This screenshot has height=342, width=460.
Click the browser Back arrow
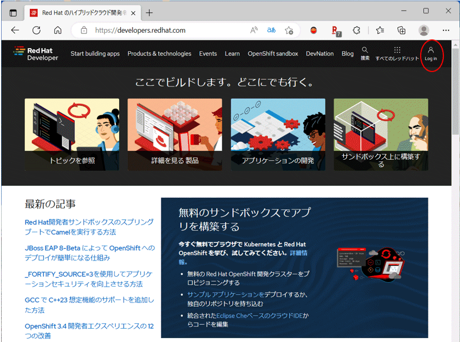(x=15, y=30)
